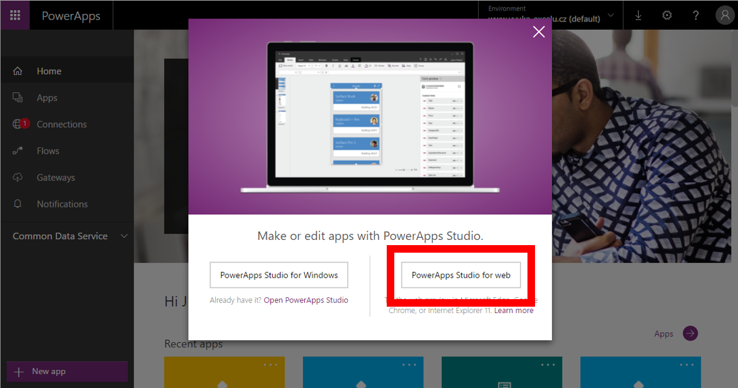Image resolution: width=738 pixels, height=388 pixels.
Task: Open options on the first blue app tile
Action: [x=409, y=365]
